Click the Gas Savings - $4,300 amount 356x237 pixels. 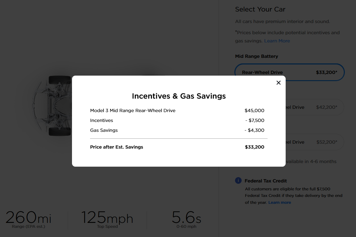[254, 130]
